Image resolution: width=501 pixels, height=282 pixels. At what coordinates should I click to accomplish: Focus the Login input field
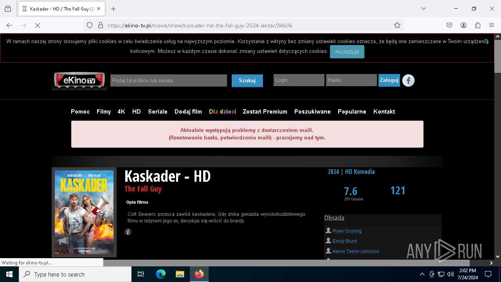point(299,80)
